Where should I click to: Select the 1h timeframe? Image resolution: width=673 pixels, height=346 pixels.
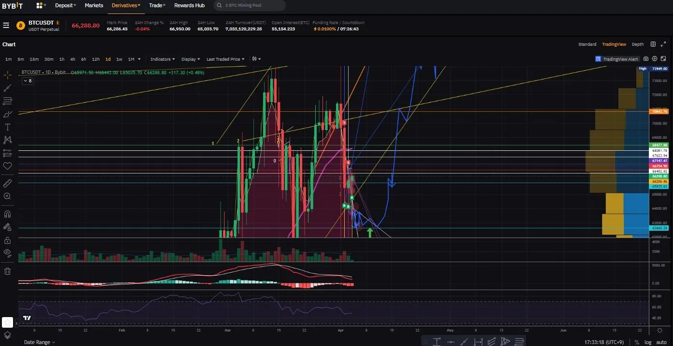tap(62, 59)
